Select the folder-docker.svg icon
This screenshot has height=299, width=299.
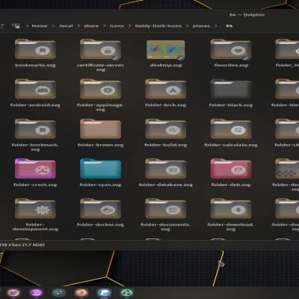(100, 209)
